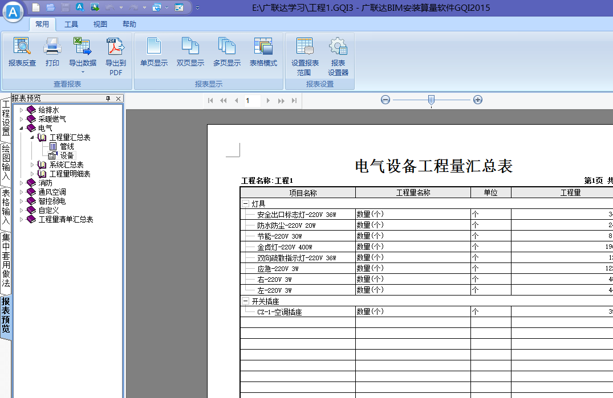
Task: Switch to 工具 ribbon tab
Action: (71, 24)
